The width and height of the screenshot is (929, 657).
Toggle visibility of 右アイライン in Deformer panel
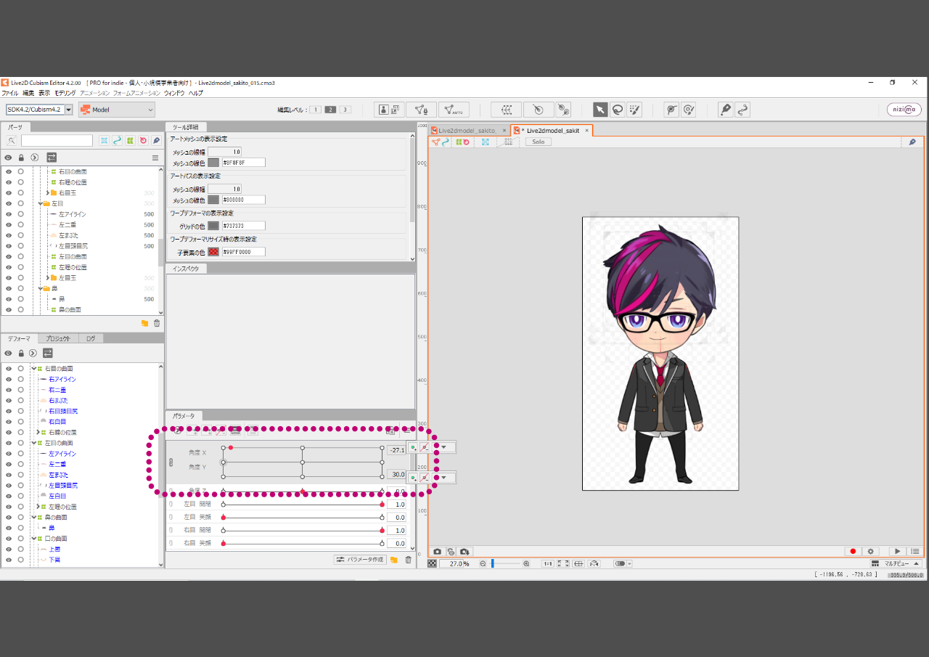coord(9,379)
